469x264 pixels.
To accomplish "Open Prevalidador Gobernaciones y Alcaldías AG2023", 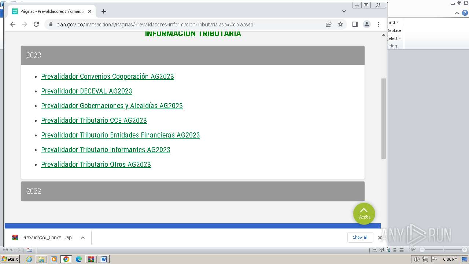I will [112, 106].
